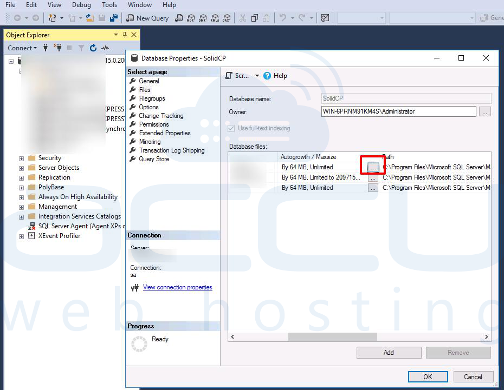
Task: Click the New DAX Query icon
Action: [227, 18]
